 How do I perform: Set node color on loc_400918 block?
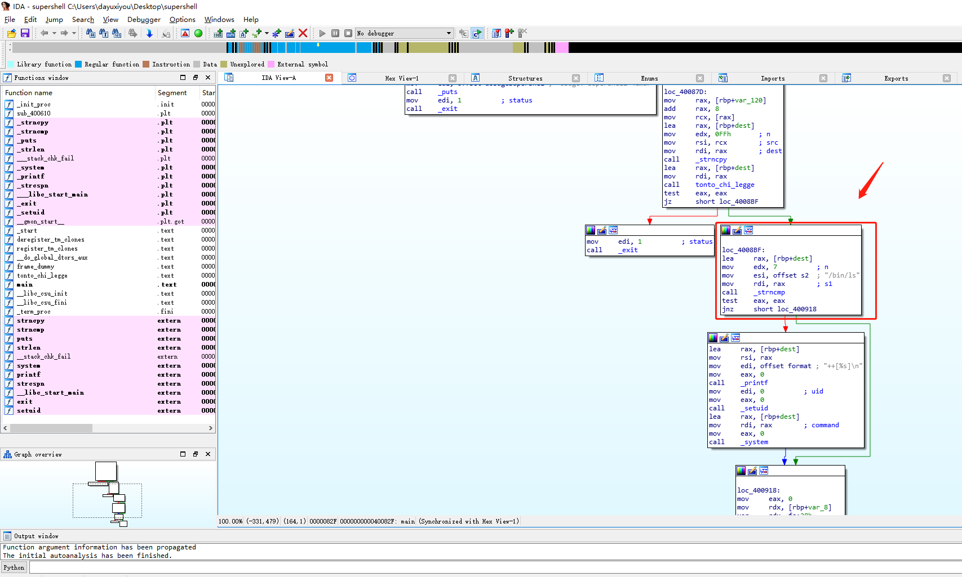741,471
